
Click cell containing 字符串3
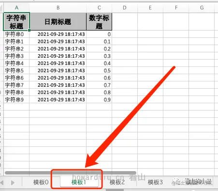coord(16,56)
